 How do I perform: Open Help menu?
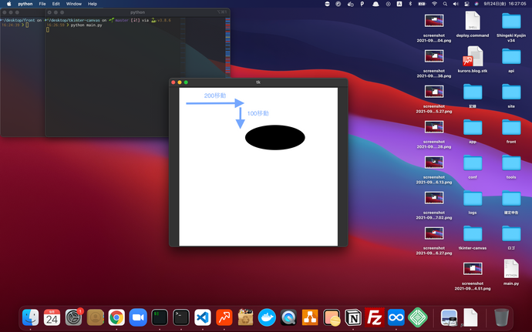93,4
